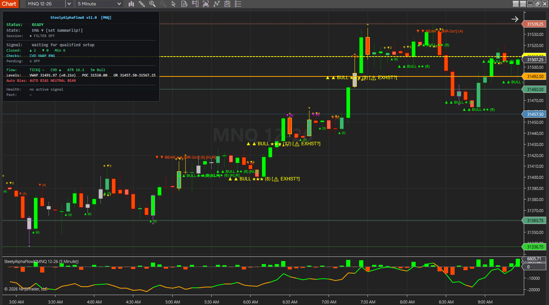Click the 31492.00 VWAP price marker
This screenshot has height=305, width=549.
[x=534, y=76]
